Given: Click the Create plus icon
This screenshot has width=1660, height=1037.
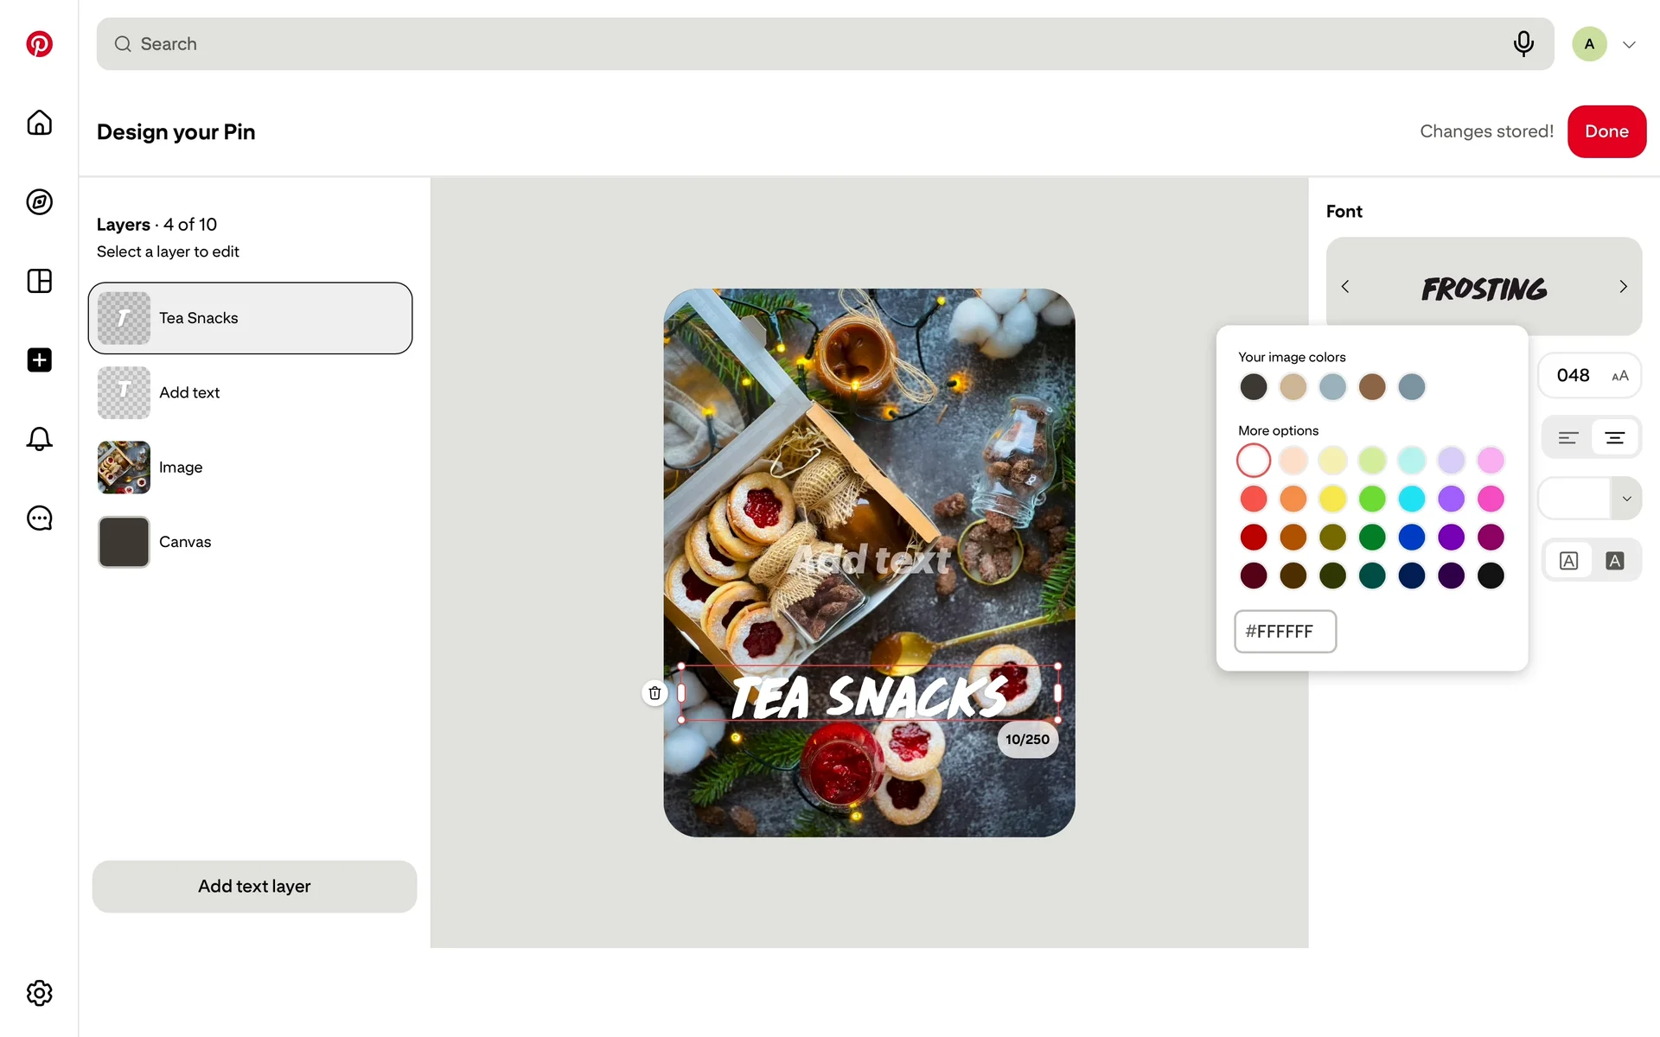Looking at the screenshot, I should [39, 360].
